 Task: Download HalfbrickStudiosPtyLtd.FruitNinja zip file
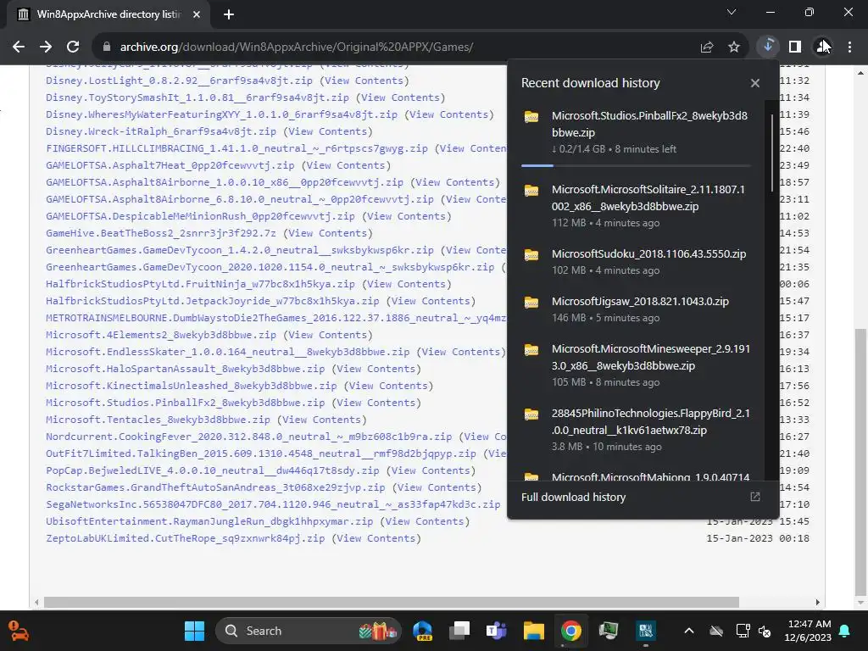200,284
